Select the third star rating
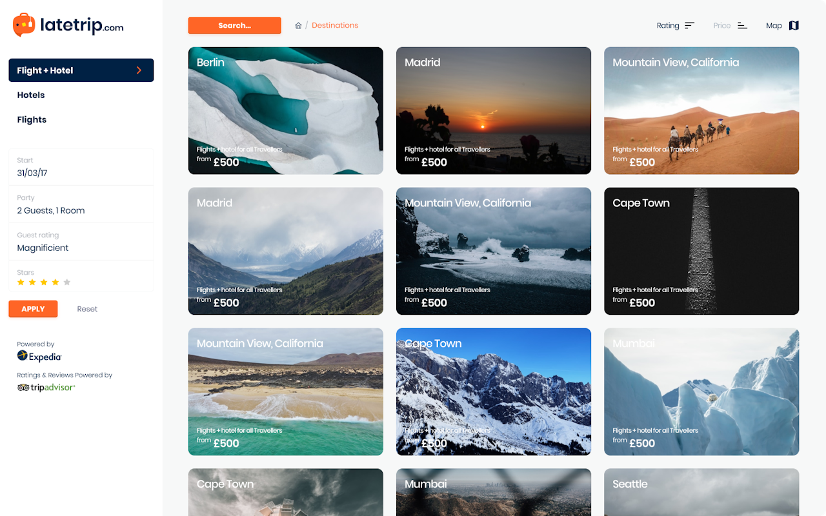The width and height of the screenshot is (826, 516). coord(44,283)
